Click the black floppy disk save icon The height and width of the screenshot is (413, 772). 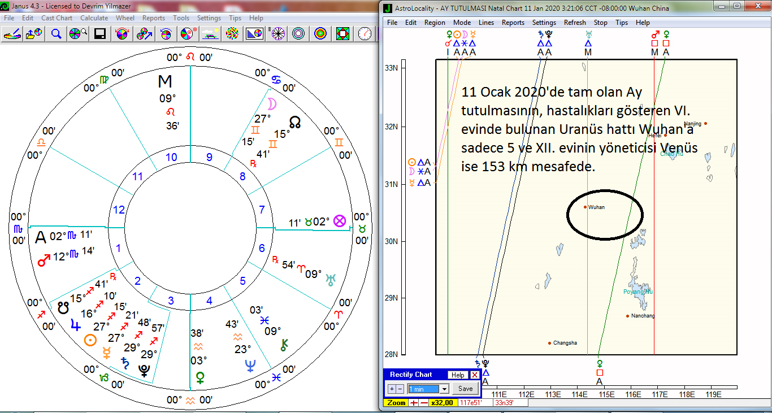(100, 34)
